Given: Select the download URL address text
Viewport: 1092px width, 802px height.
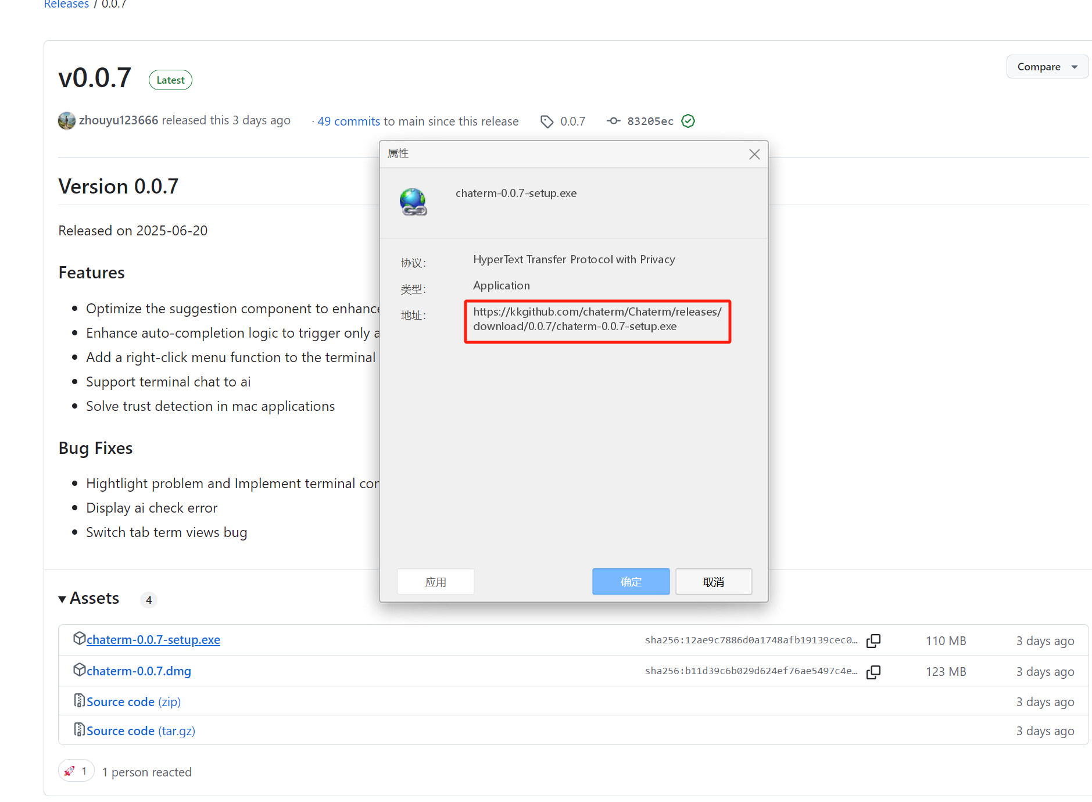Looking at the screenshot, I should pyautogui.click(x=597, y=319).
